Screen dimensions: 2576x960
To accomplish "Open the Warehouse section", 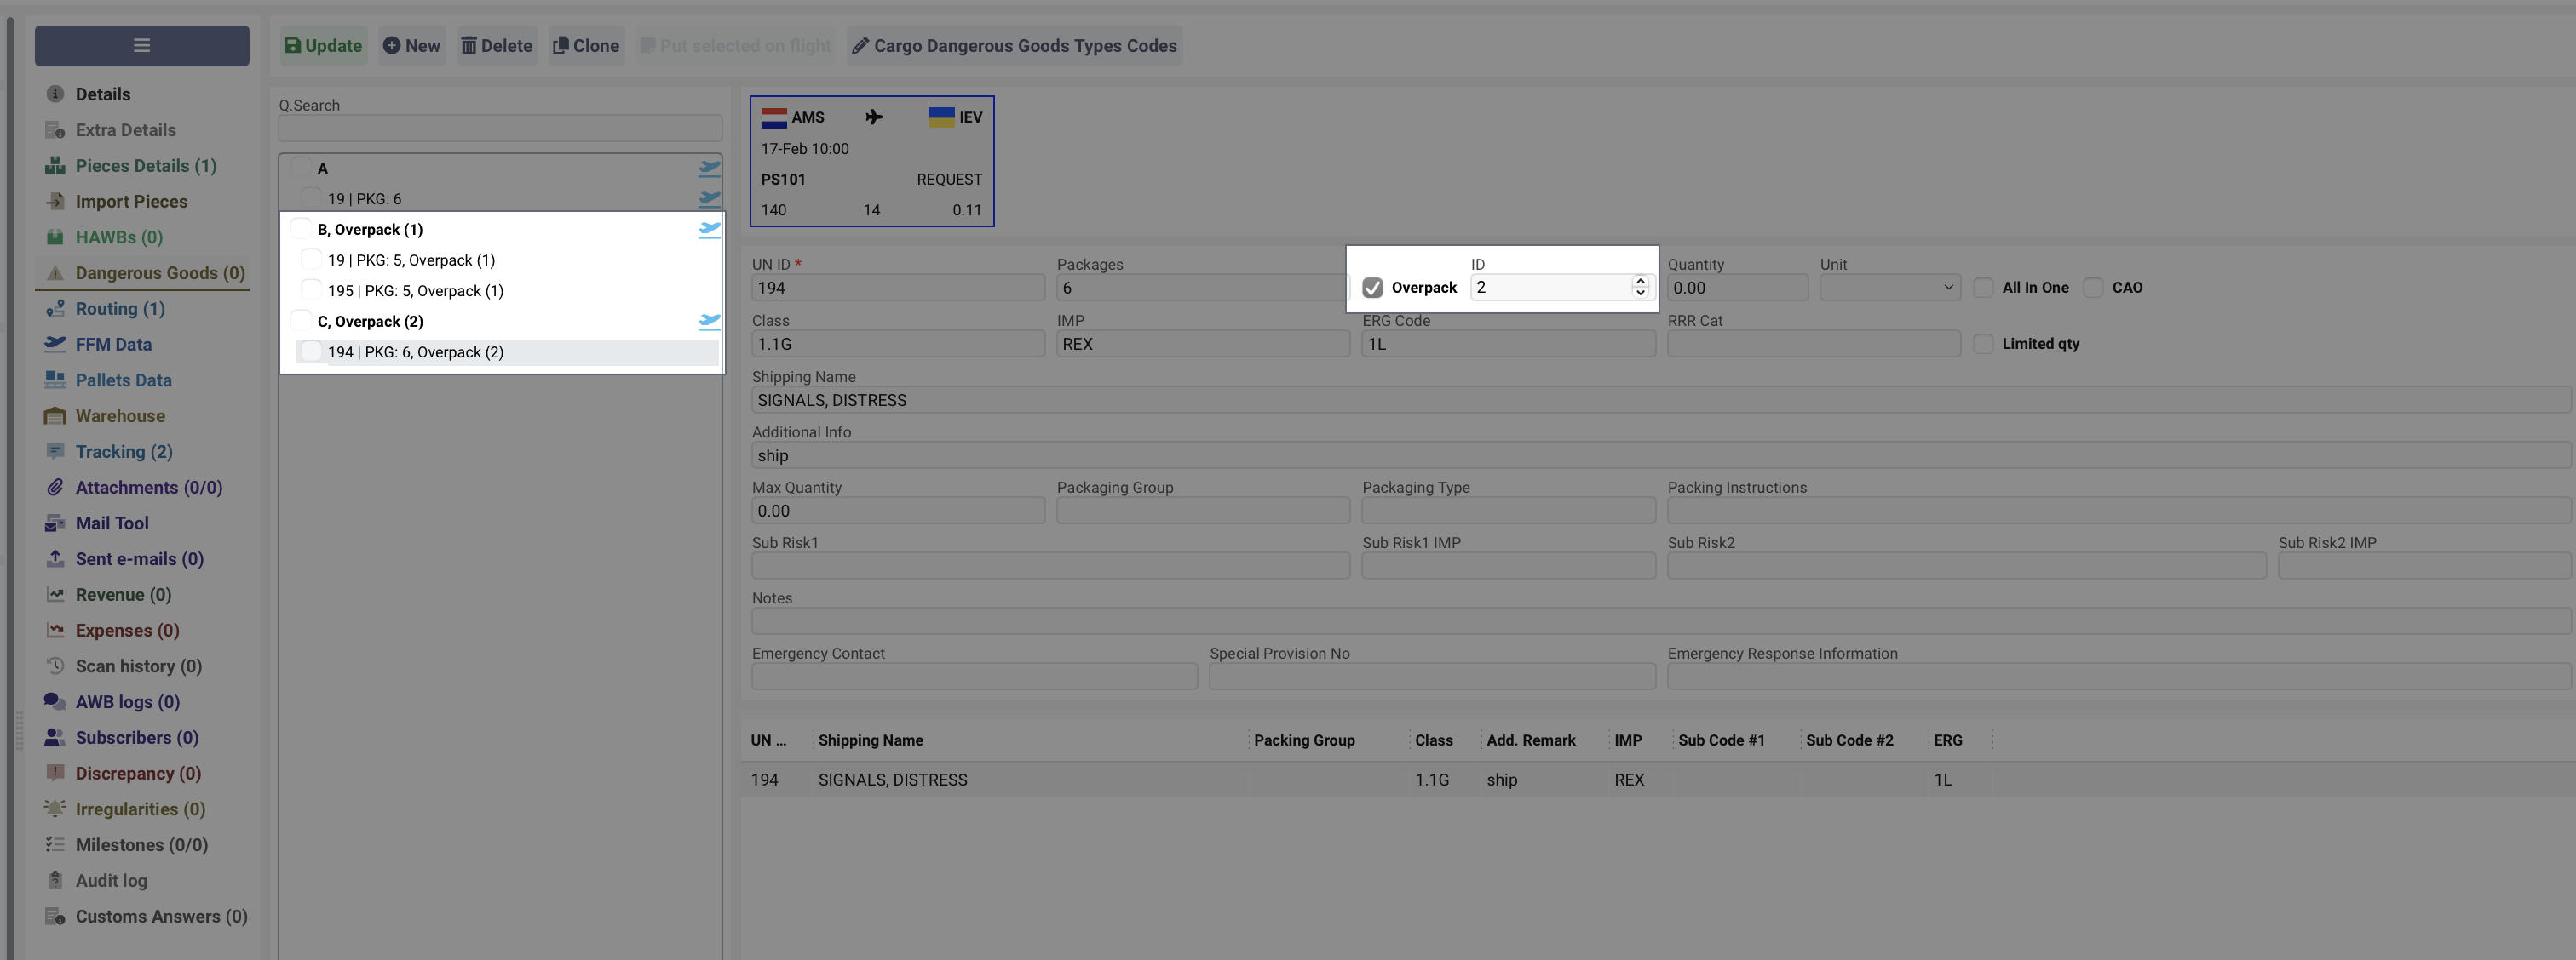I will pyautogui.click(x=120, y=415).
